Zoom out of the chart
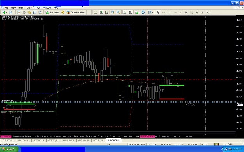This screenshot has width=244, height=152. tap(118, 12)
